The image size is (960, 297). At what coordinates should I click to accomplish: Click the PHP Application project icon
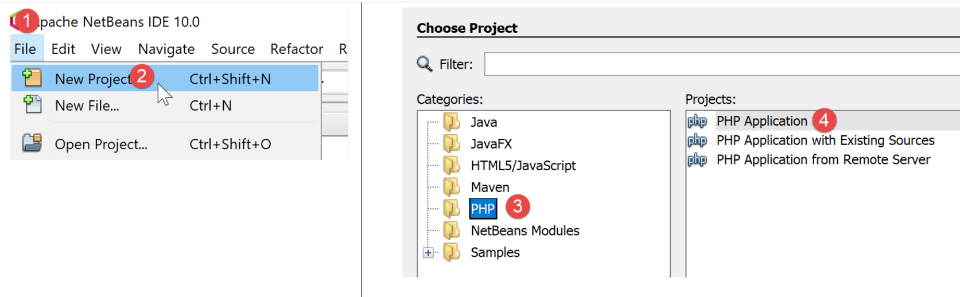(697, 121)
